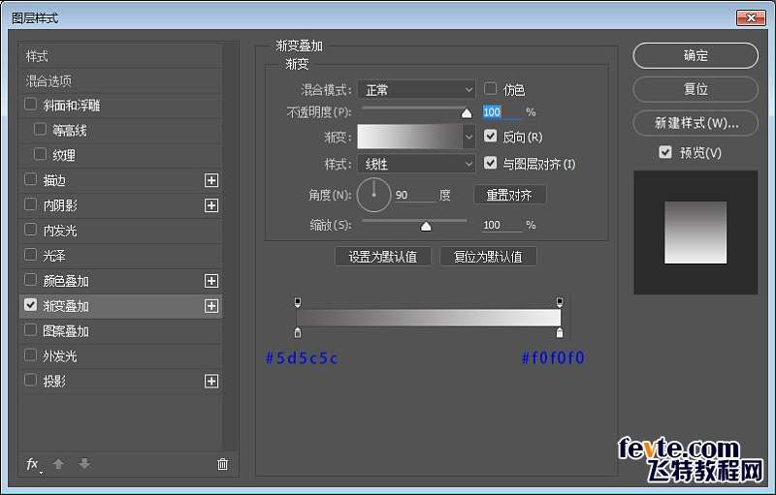This screenshot has height=495, width=776.
Task: Click the plus icon next to 投影
Action: [211, 381]
